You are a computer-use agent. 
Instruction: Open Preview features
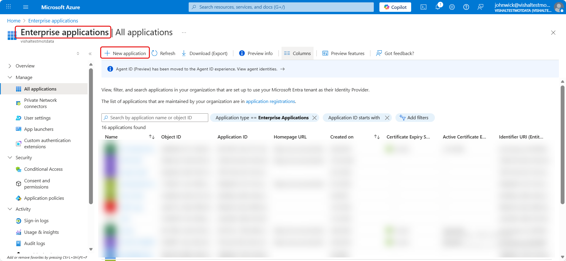tap(343, 53)
